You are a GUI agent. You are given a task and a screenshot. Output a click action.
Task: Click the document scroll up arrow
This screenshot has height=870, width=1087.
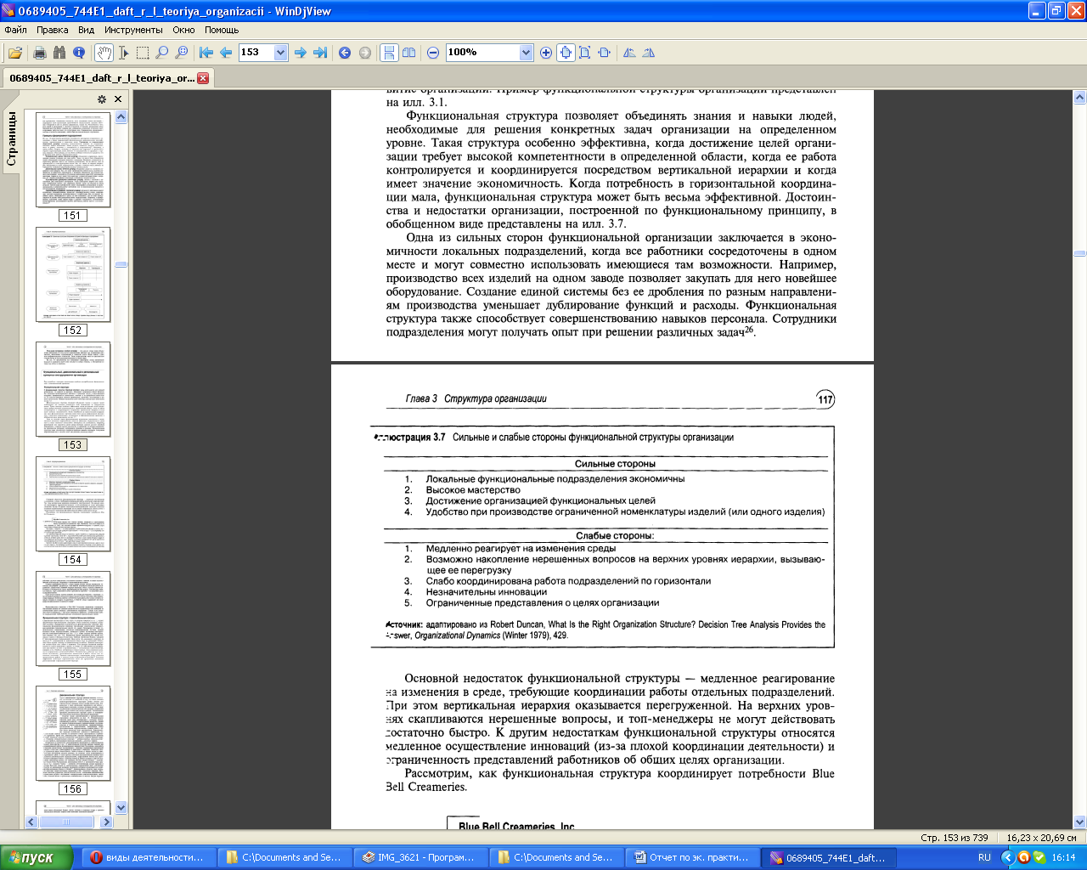pos(1079,97)
